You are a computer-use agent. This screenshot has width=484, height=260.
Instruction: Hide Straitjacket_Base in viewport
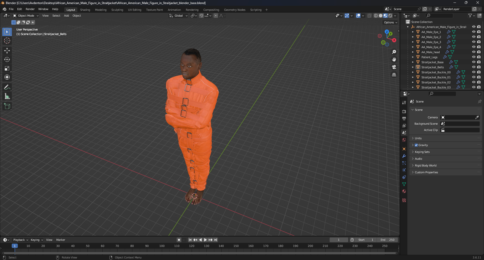(x=474, y=62)
